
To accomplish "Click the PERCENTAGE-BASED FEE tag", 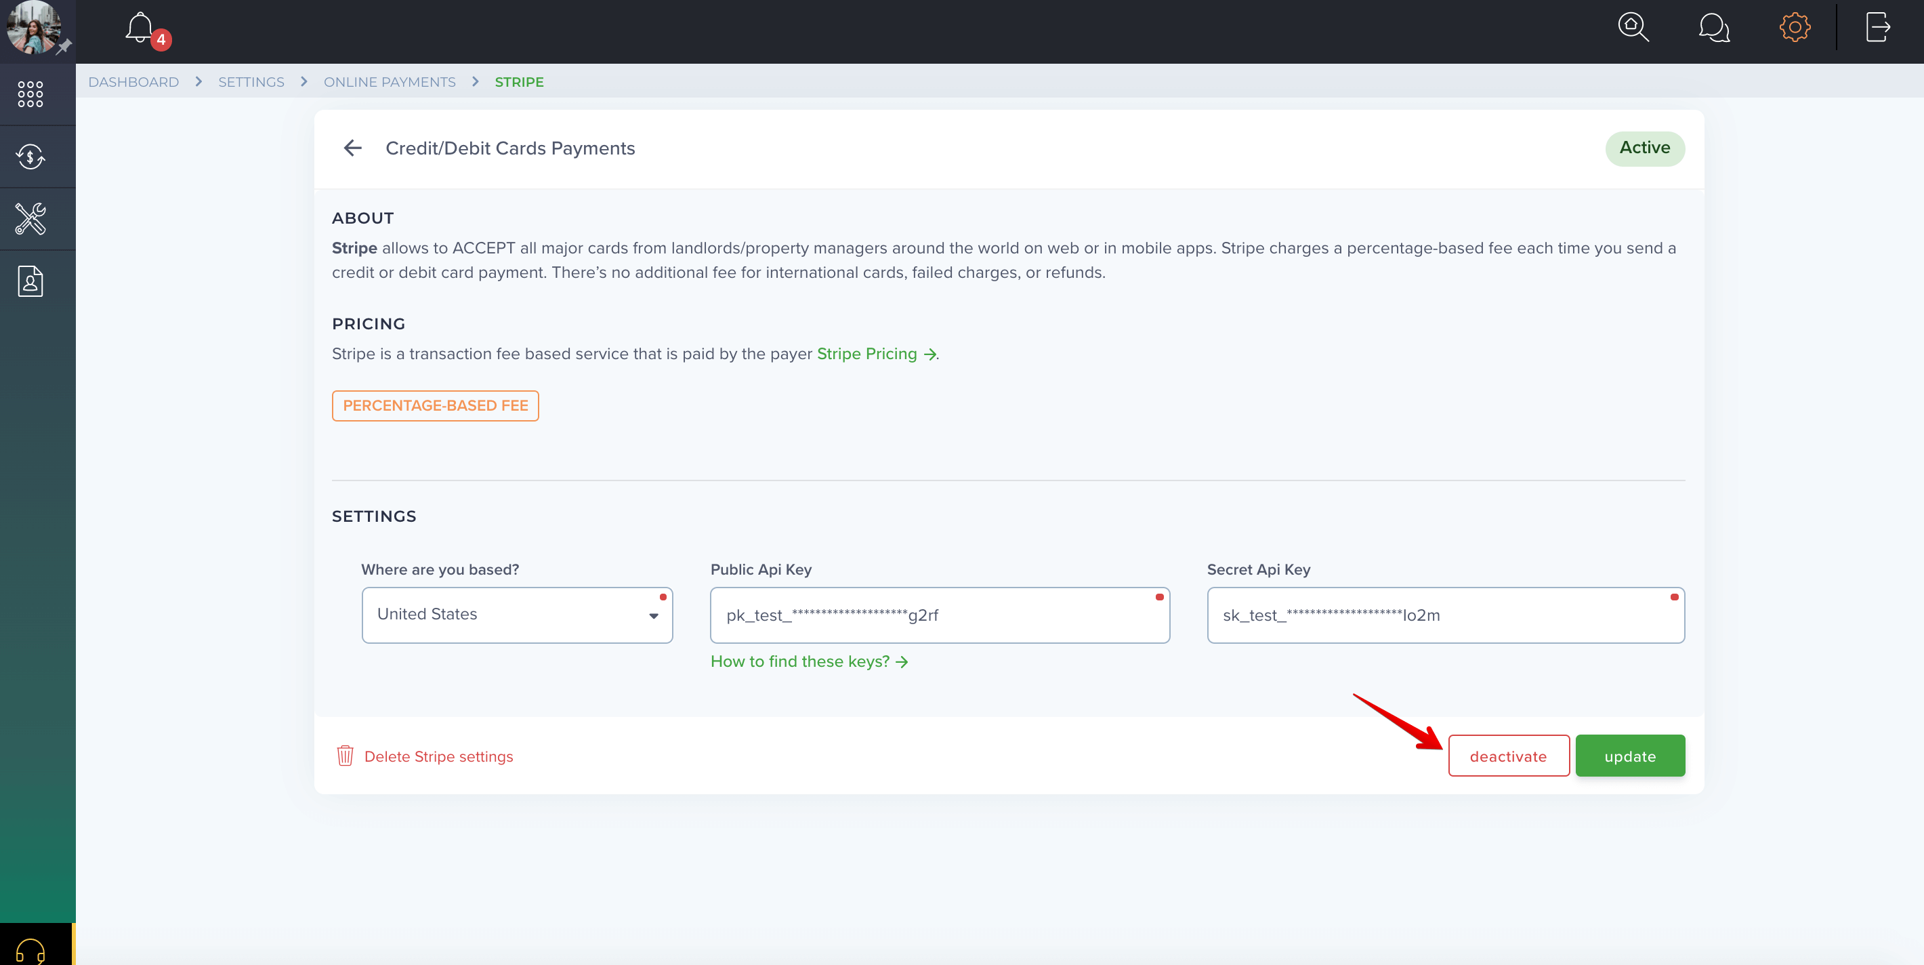I will click(436, 405).
